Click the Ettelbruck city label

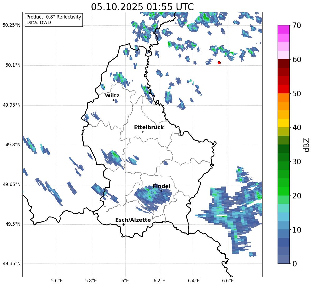(x=149, y=128)
